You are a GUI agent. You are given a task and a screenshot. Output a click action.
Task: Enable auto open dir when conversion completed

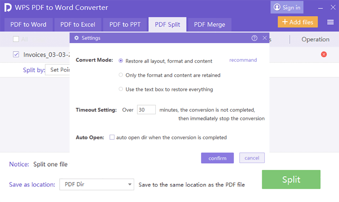click(112, 137)
